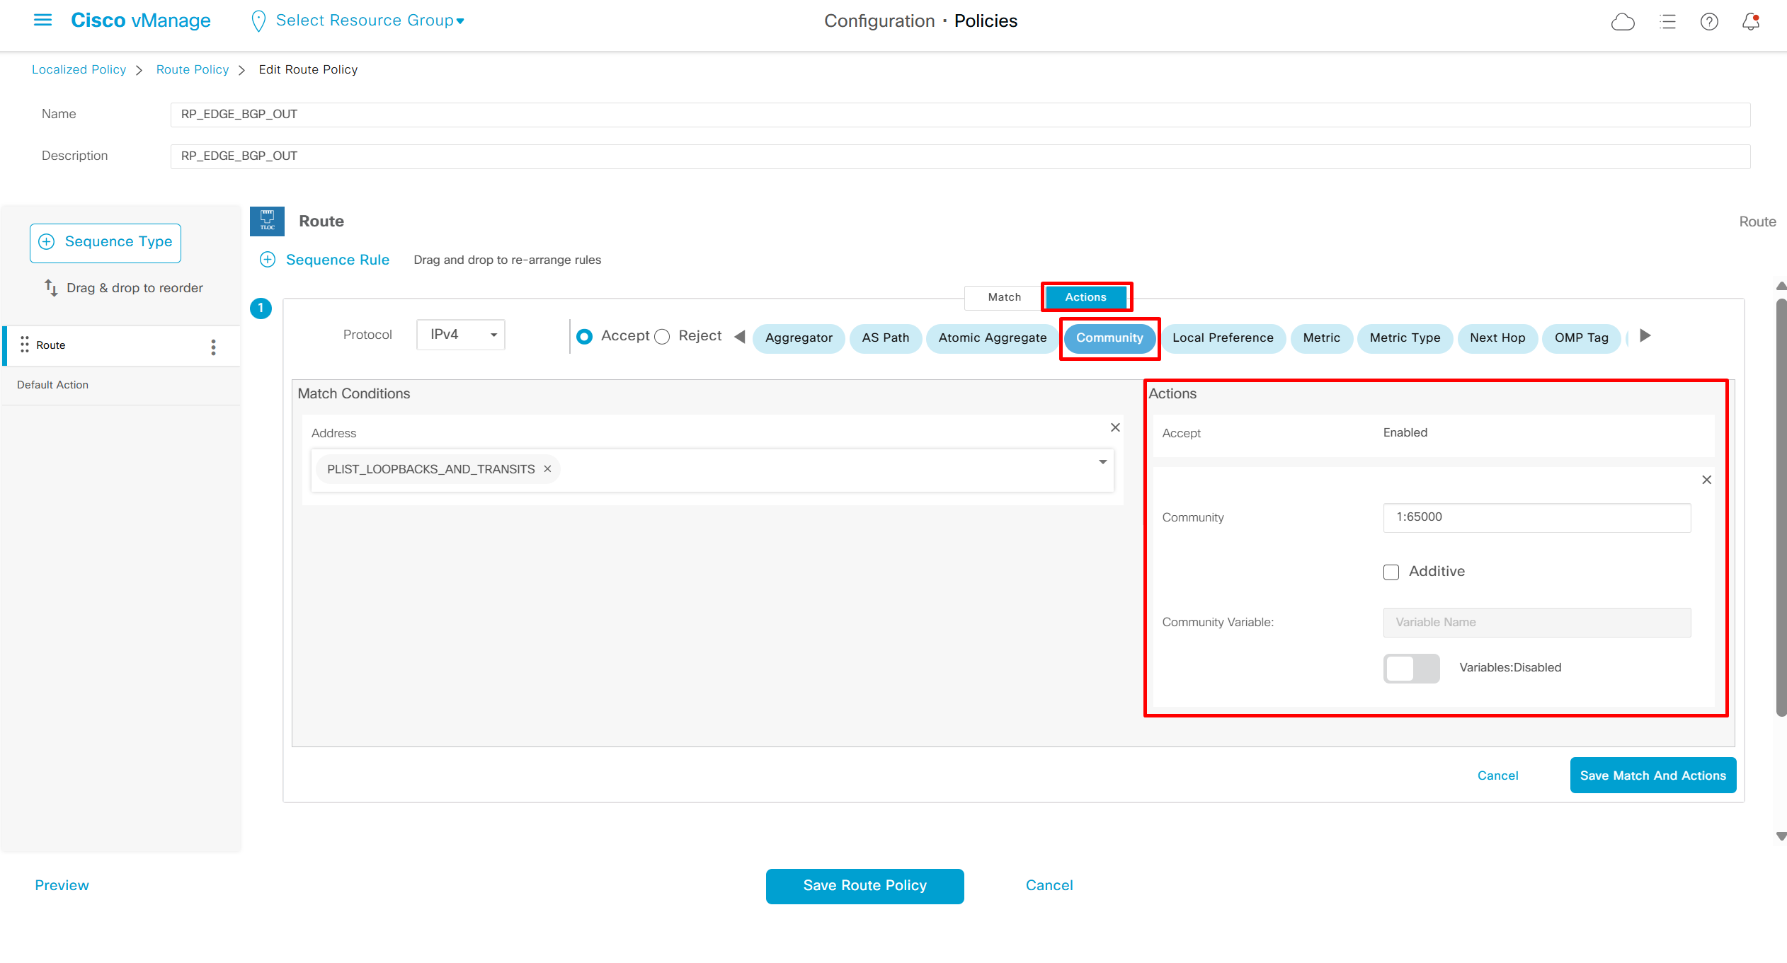Image resolution: width=1787 pixels, height=963 pixels.
Task: Click the cloud status icon
Action: pos(1622,22)
